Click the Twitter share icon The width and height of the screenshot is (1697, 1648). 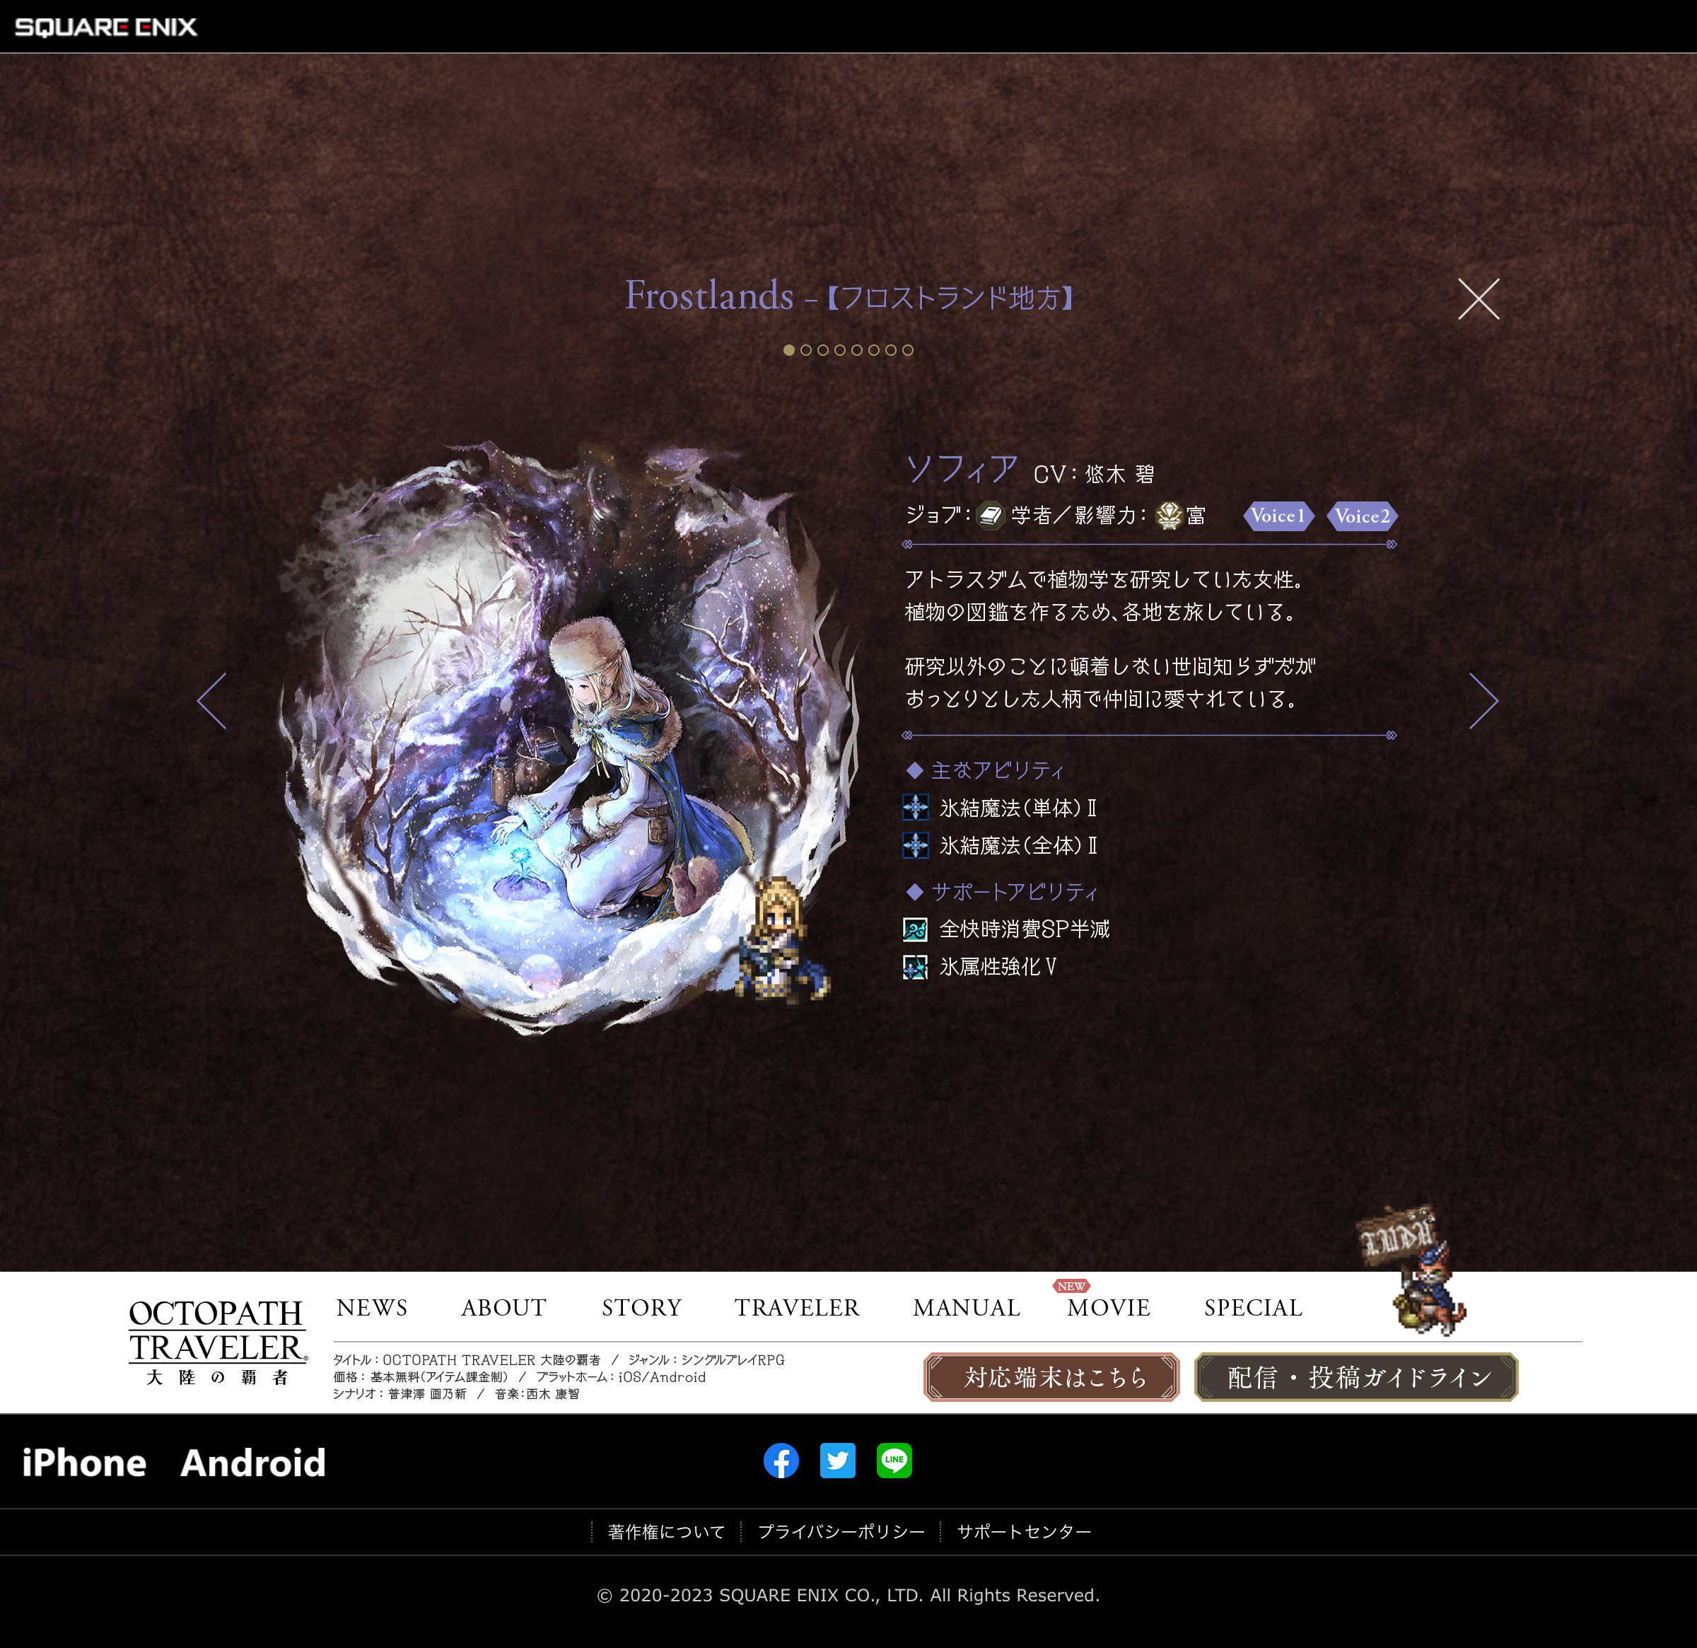[837, 1461]
